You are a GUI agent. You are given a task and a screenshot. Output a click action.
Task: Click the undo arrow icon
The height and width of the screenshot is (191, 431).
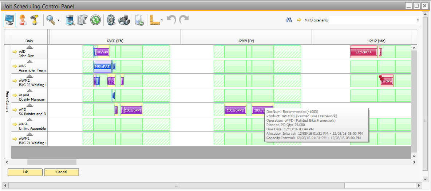171,19
